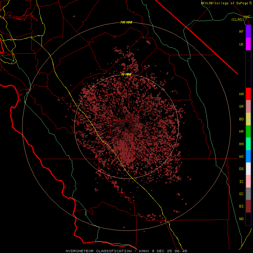The height and width of the screenshot is (253, 253).
Task: Click the radar site center point
Action: [127, 126]
